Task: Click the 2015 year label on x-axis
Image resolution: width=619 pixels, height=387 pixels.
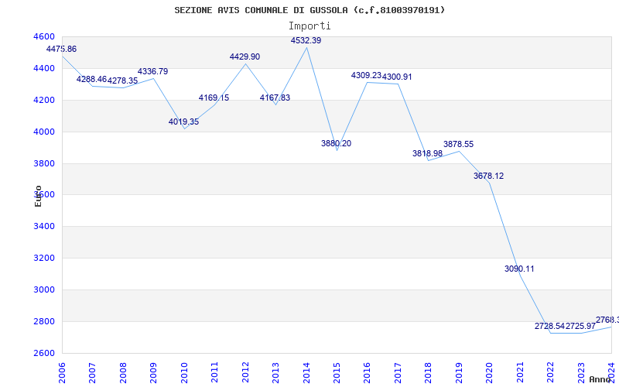Action: [337, 373]
